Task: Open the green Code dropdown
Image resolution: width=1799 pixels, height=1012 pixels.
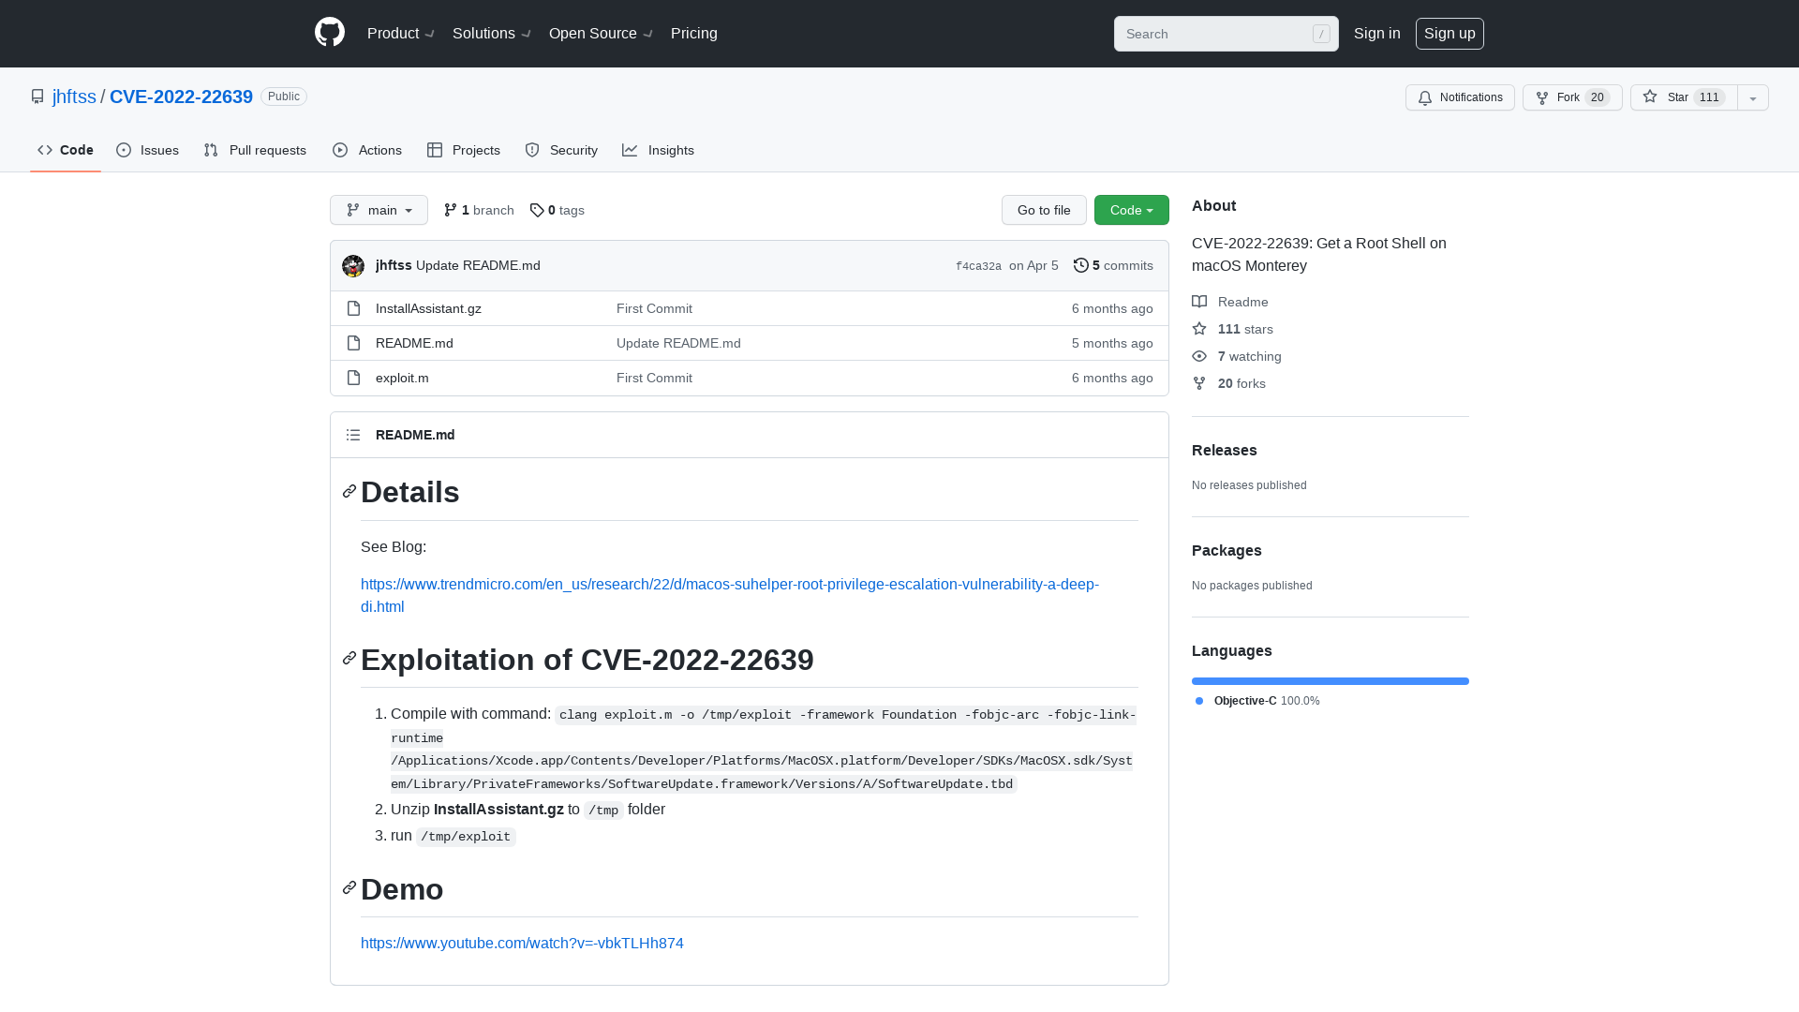Action: coord(1132,210)
